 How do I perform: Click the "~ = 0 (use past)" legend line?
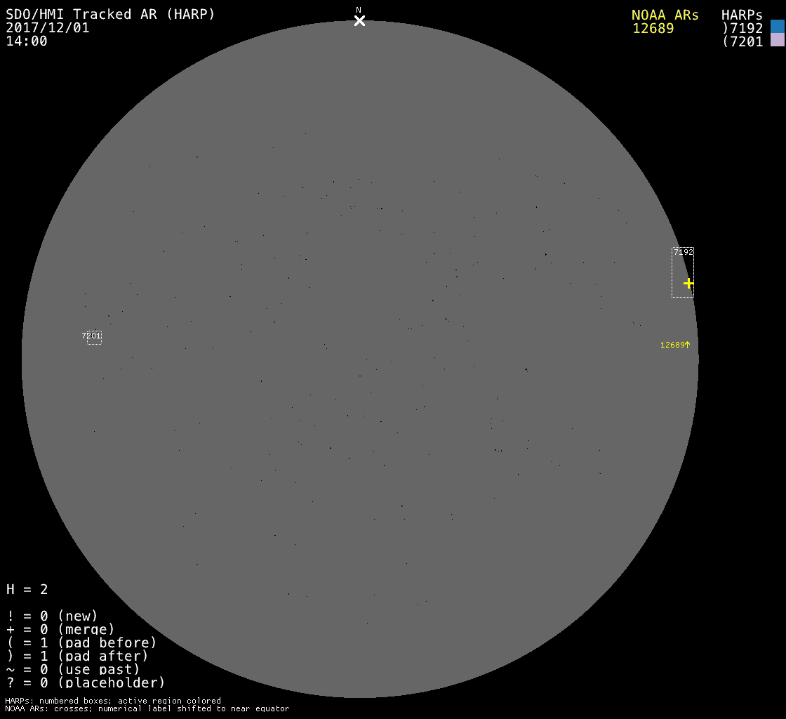tap(73, 669)
